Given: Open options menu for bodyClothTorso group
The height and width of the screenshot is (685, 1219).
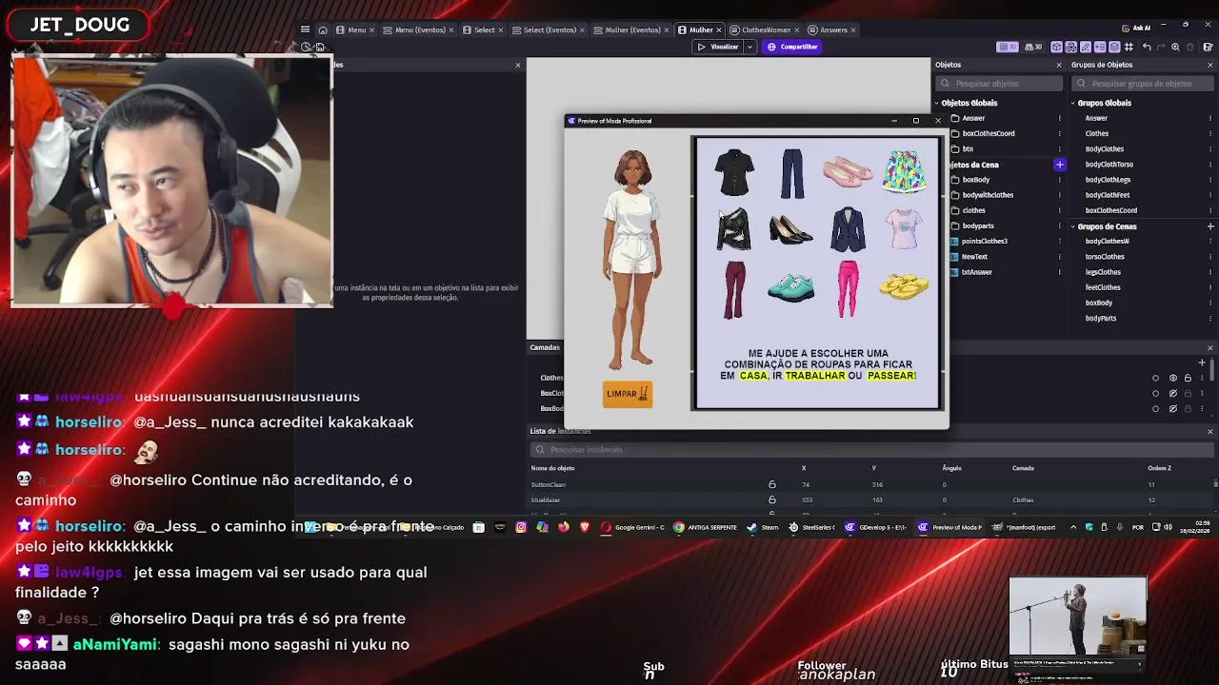Looking at the screenshot, I should pyautogui.click(x=1210, y=165).
